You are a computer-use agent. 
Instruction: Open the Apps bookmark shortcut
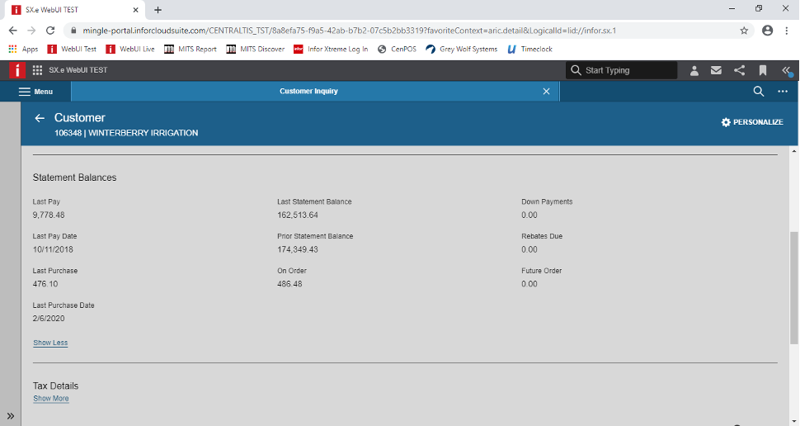[23, 49]
